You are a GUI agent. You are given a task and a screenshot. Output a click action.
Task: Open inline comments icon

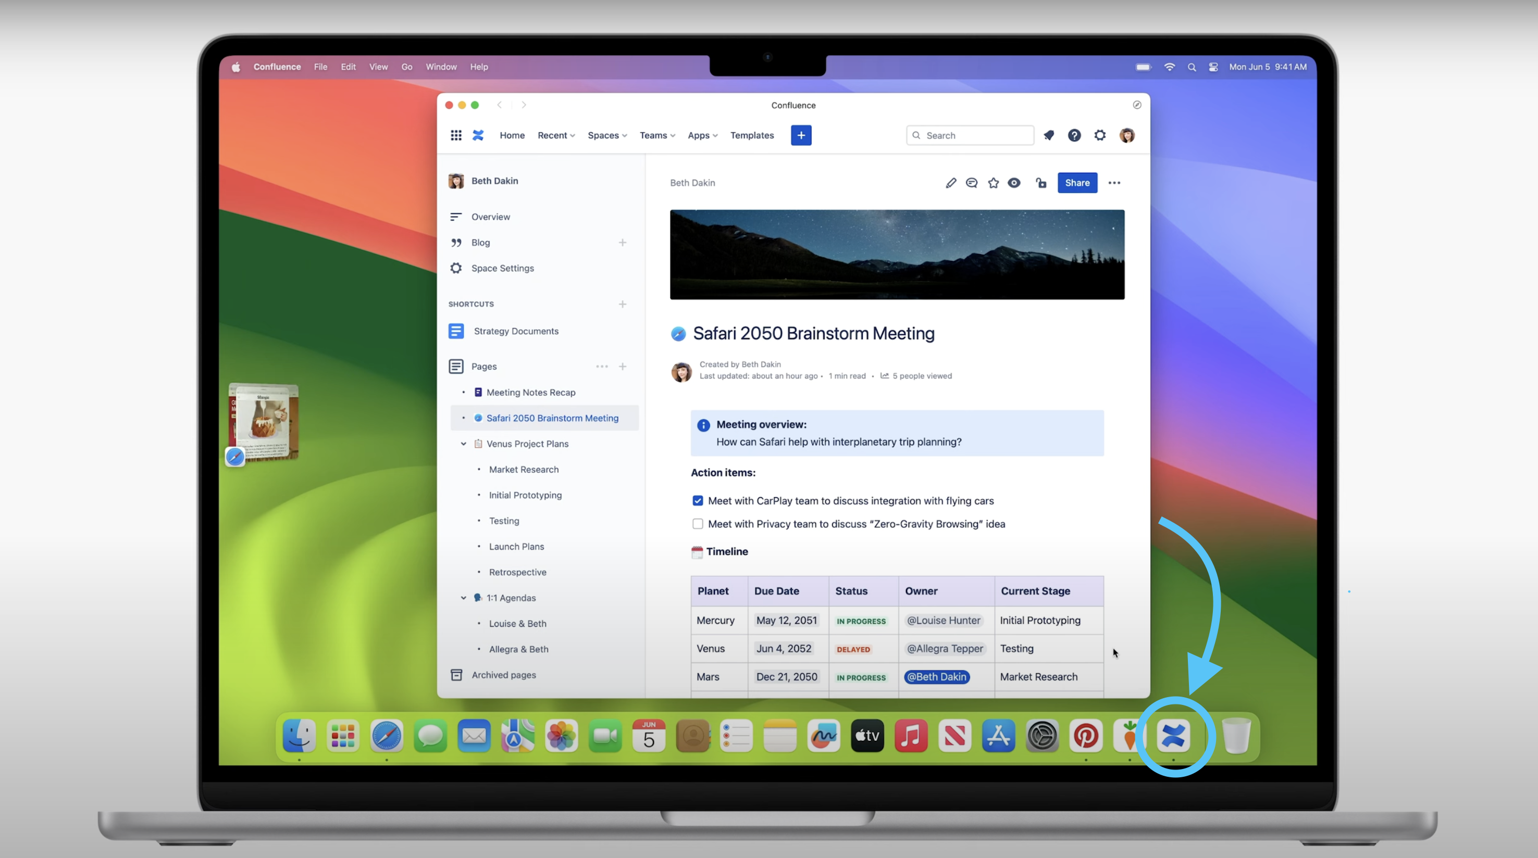tap(971, 183)
